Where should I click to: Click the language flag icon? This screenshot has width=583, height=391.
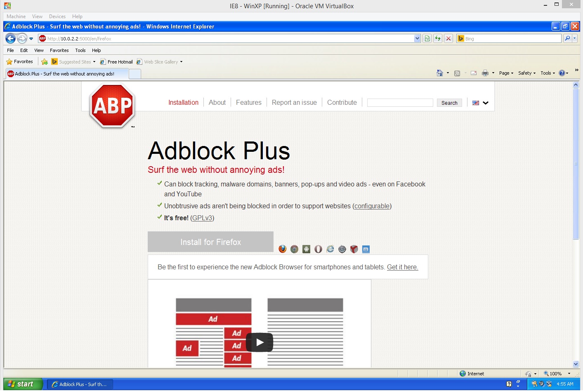[x=476, y=103]
